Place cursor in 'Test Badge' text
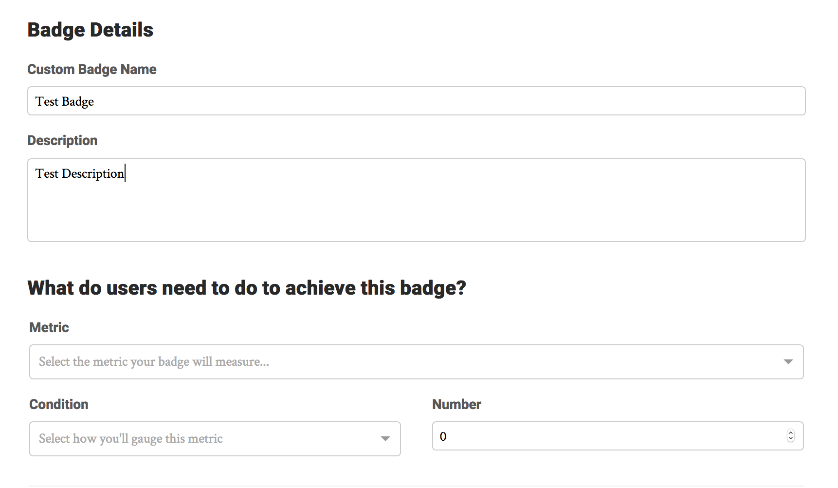Screen dimensions: 838x488 coord(65,101)
